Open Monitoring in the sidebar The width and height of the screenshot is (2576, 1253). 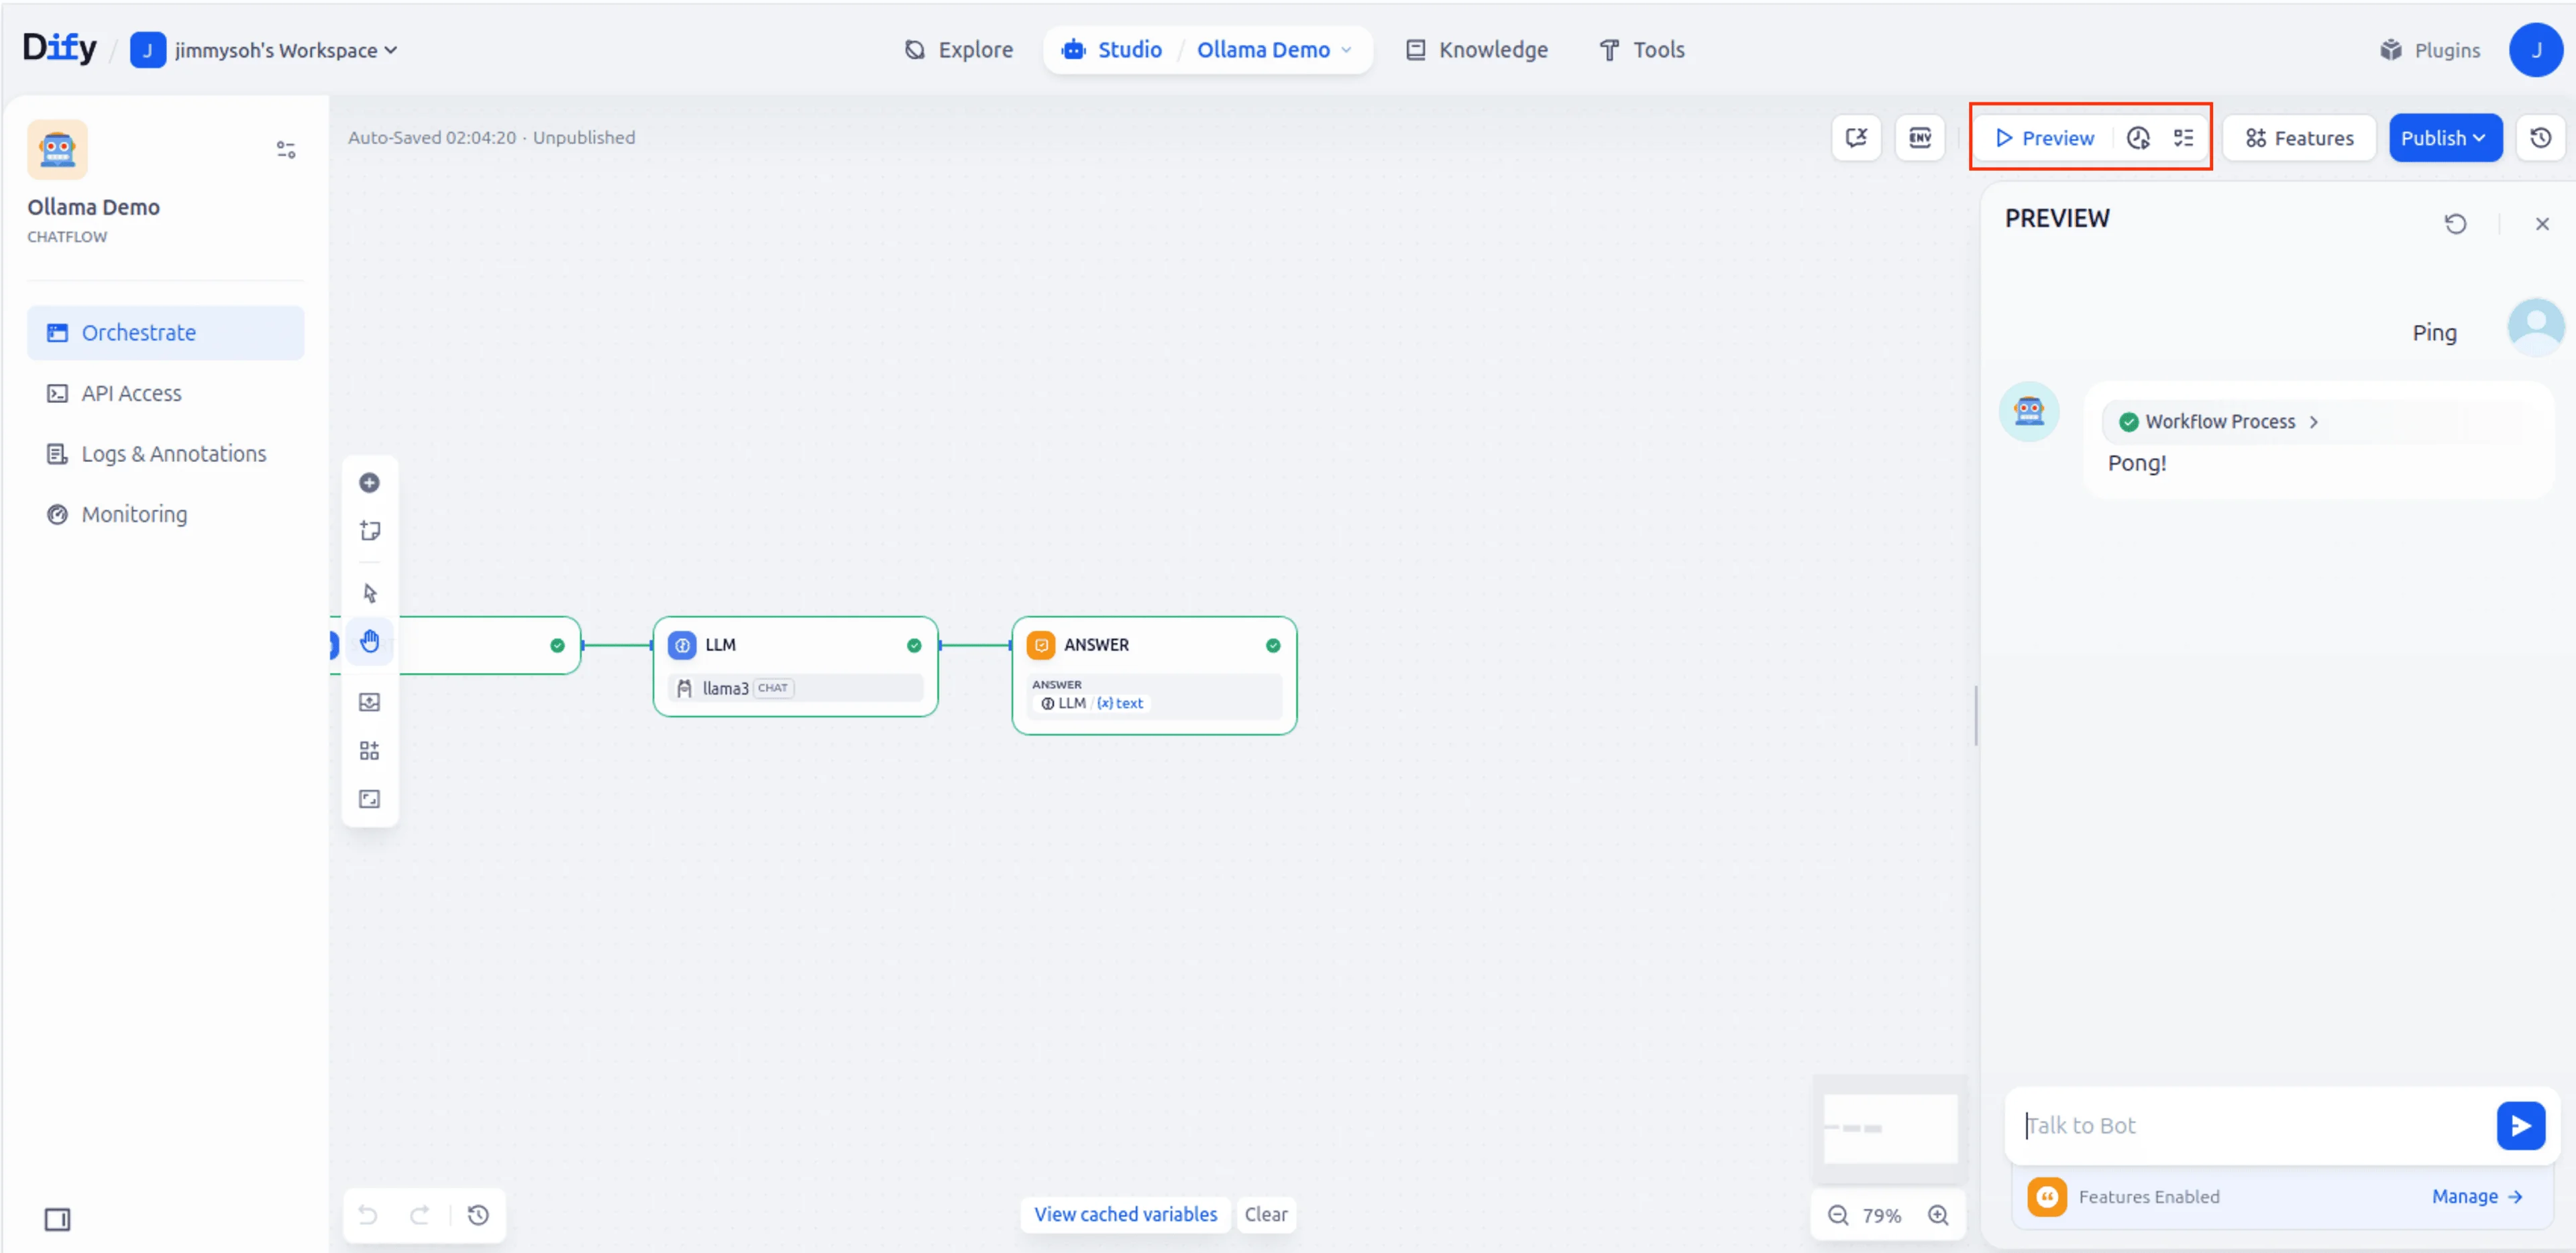165,515
